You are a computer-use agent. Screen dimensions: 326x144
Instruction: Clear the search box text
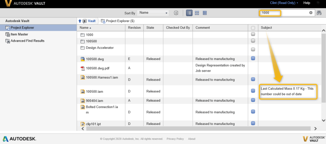[x=311, y=13]
